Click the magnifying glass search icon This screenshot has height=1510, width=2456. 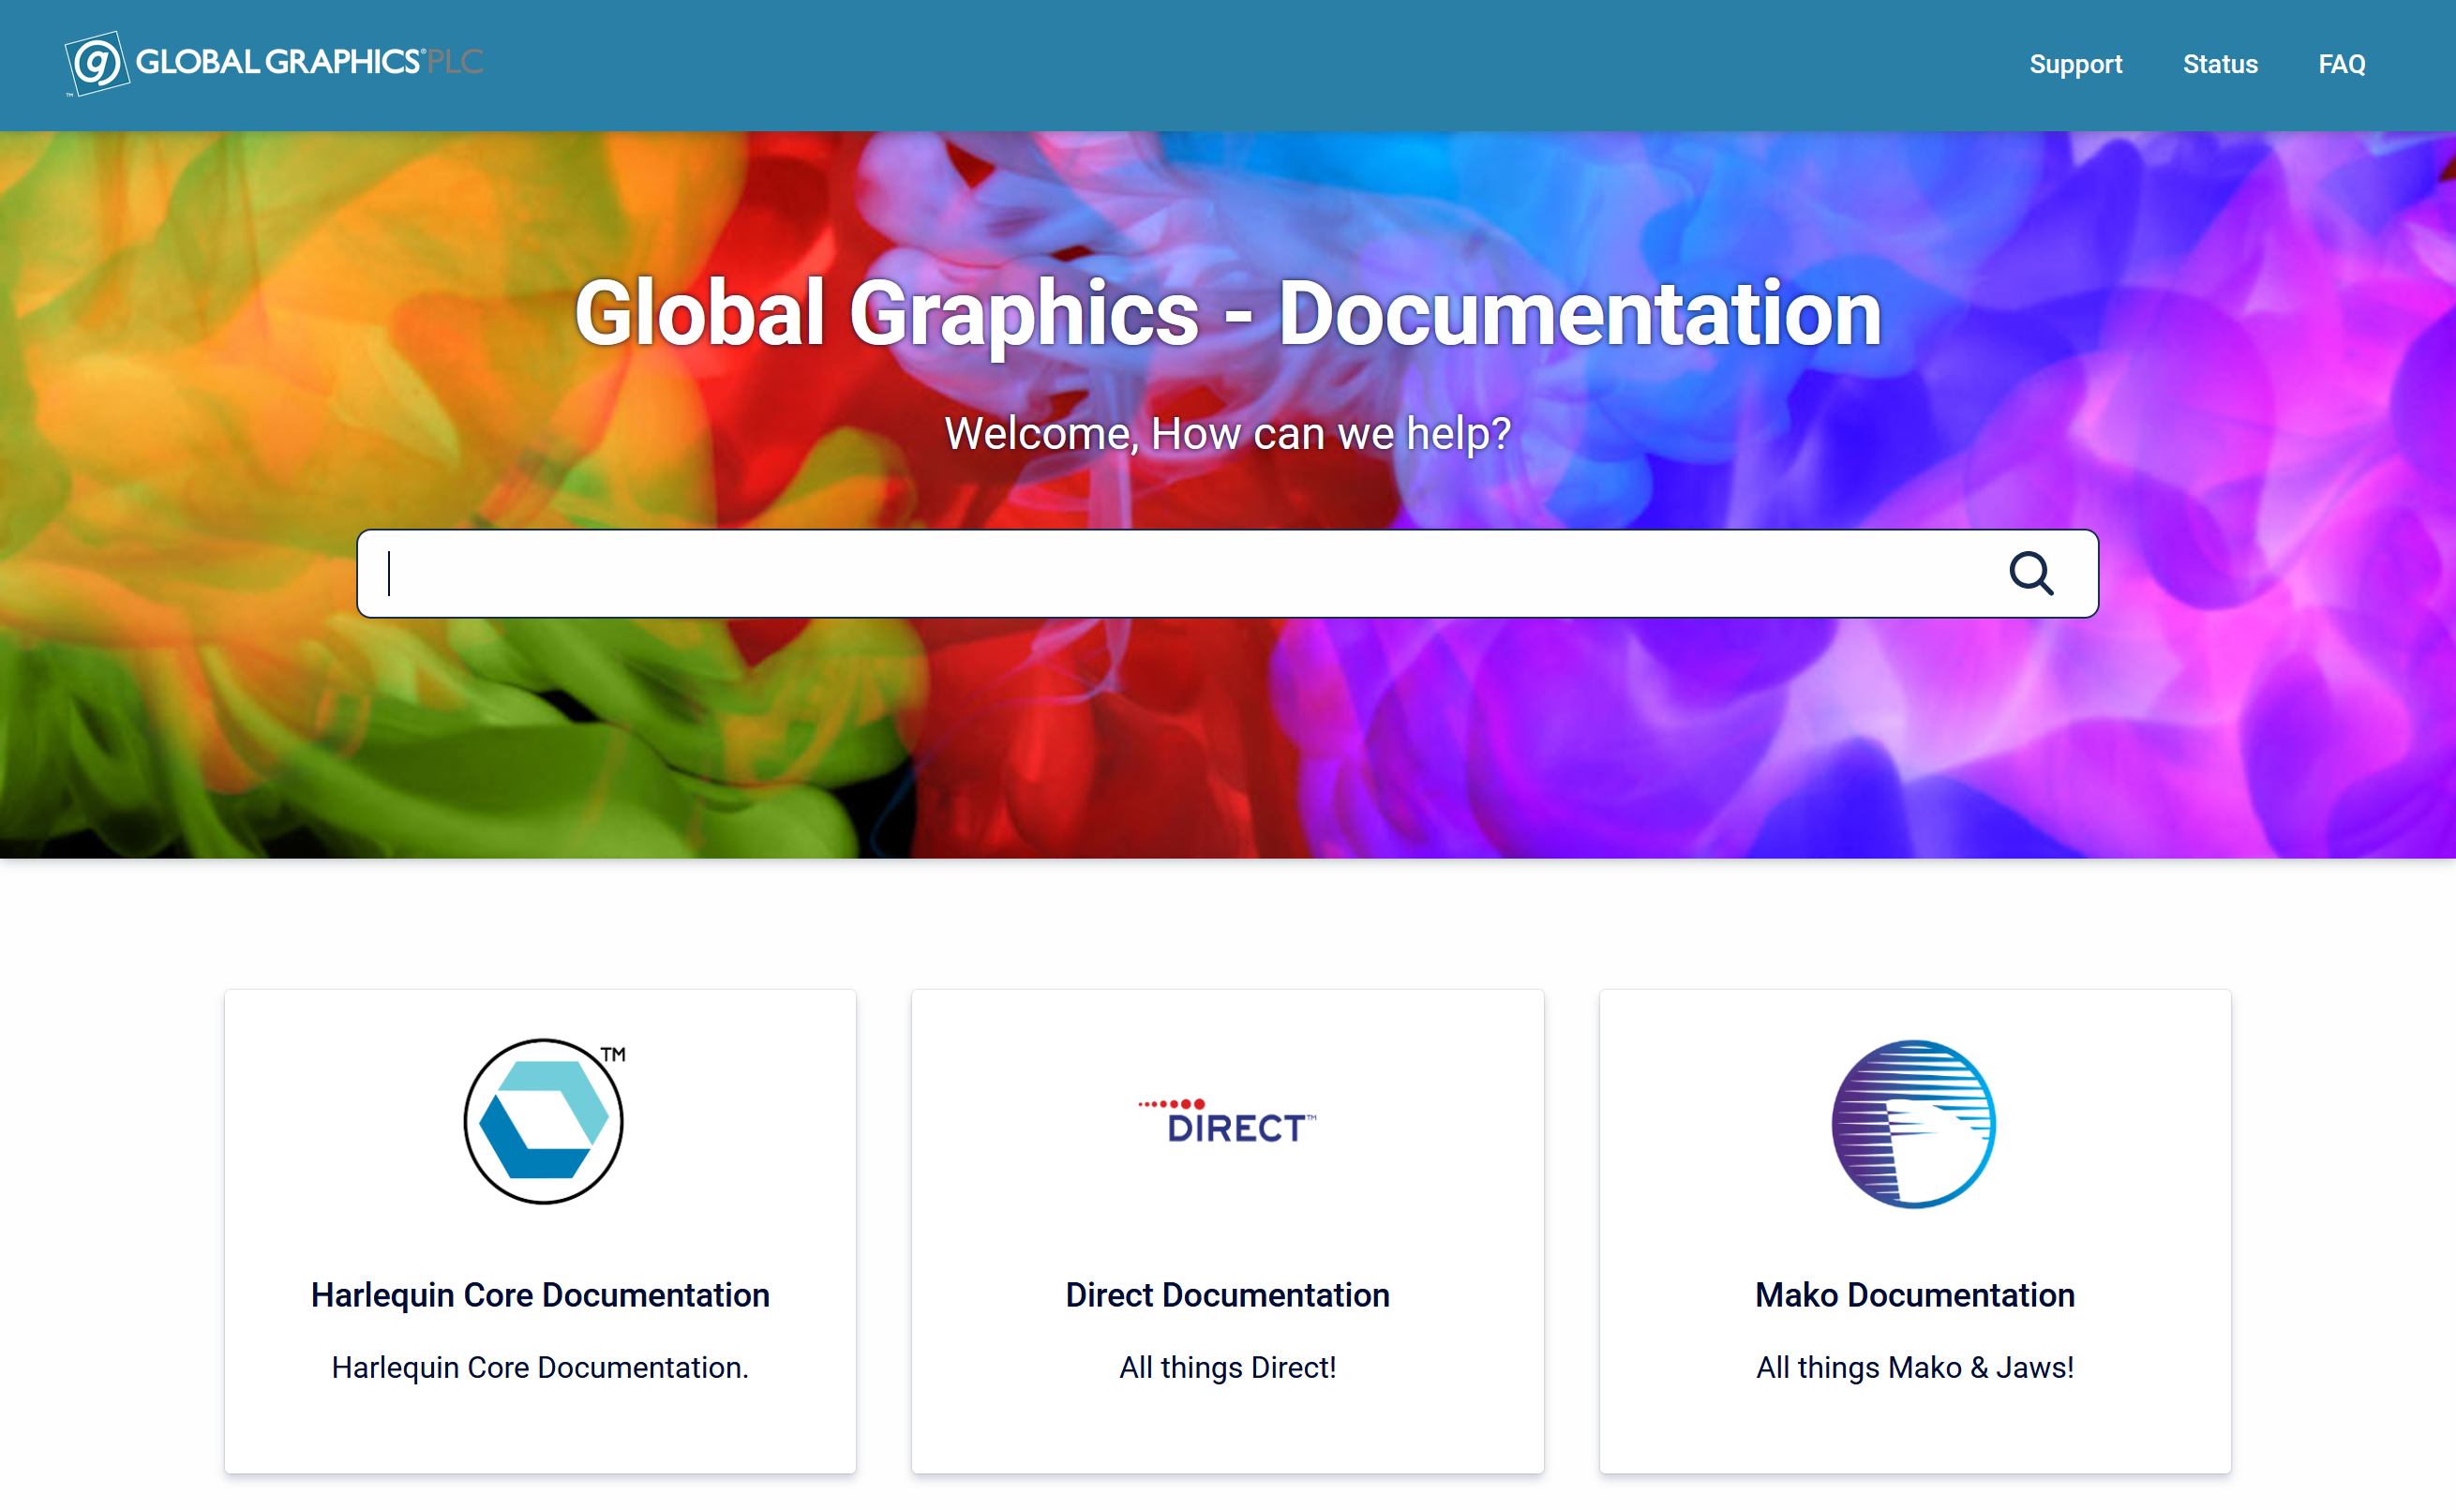click(x=2030, y=574)
